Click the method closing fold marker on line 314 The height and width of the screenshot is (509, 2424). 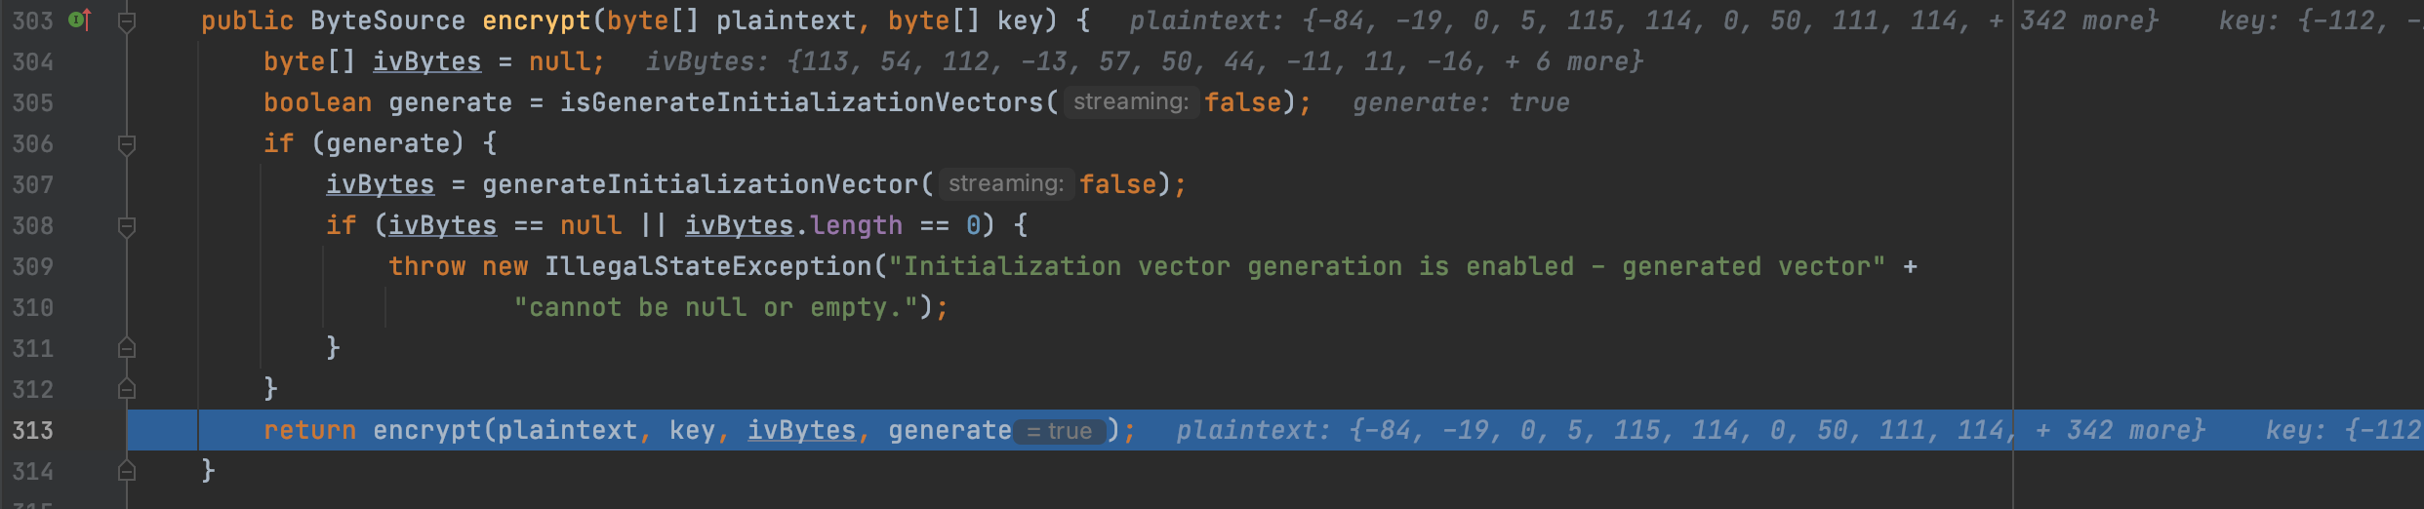pyautogui.click(x=126, y=471)
